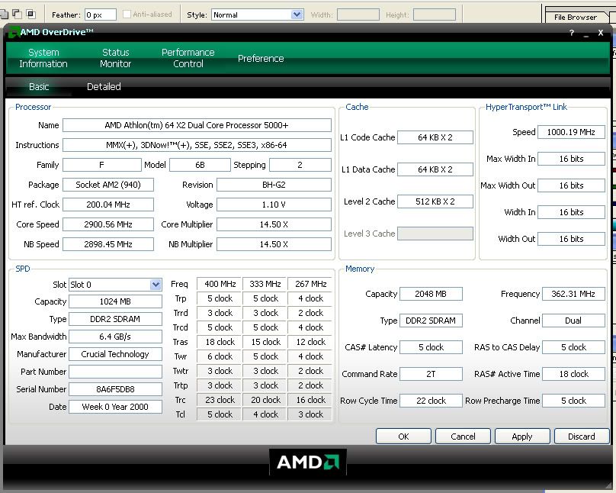The height and width of the screenshot is (493, 616).
Task: Click the AMD logo at the bottom
Action: pyautogui.click(x=307, y=462)
